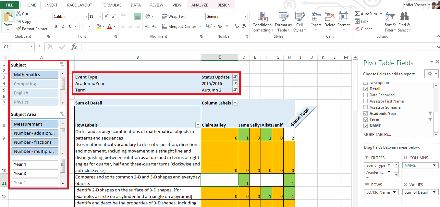
Task: Click the AutoSum sigma icon
Action: point(357,14)
